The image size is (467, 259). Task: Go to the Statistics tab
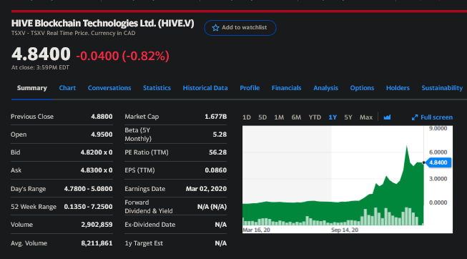pos(157,88)
